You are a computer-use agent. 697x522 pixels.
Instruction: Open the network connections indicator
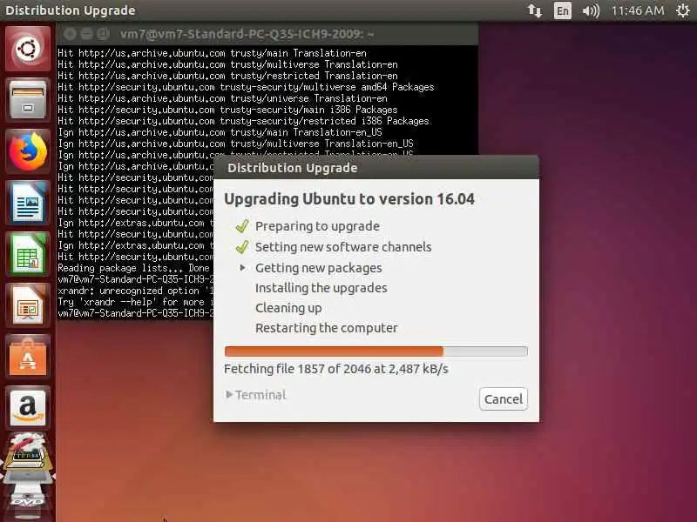tap(535, 10)
